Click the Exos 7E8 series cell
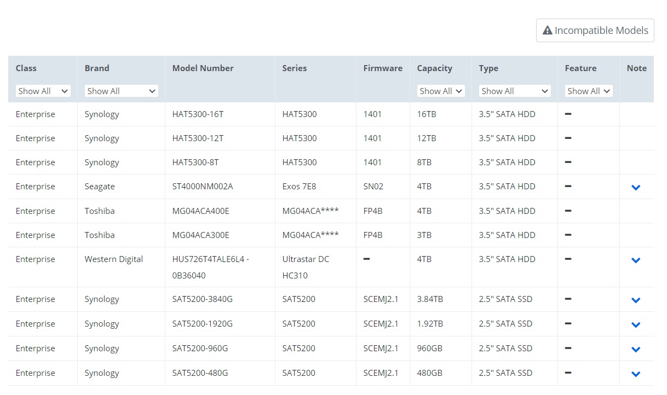 tap(299, 187)
